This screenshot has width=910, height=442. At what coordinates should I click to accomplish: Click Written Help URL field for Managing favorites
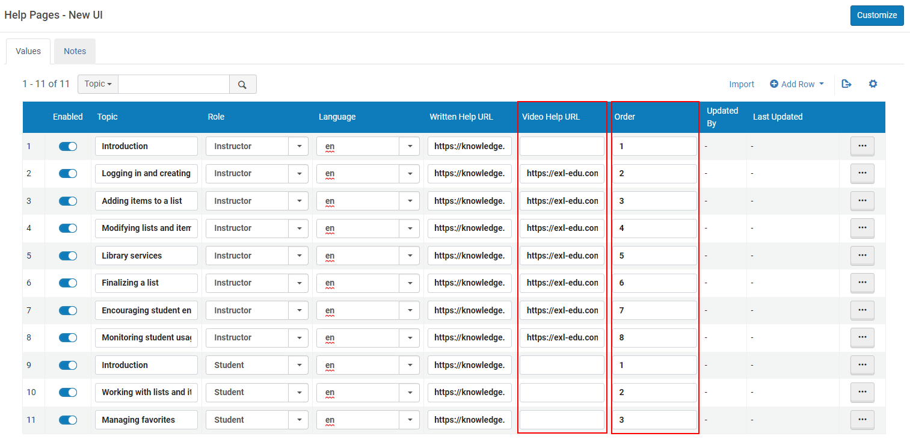pos(470,420)
